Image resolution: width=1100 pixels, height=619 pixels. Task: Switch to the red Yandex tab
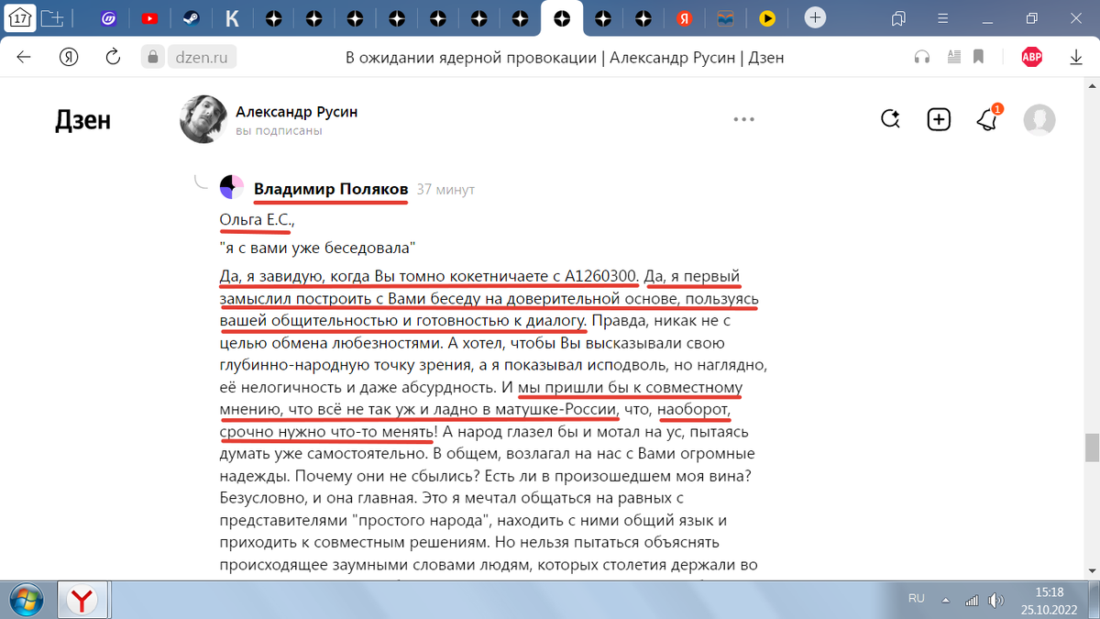(x=684, y=17)
